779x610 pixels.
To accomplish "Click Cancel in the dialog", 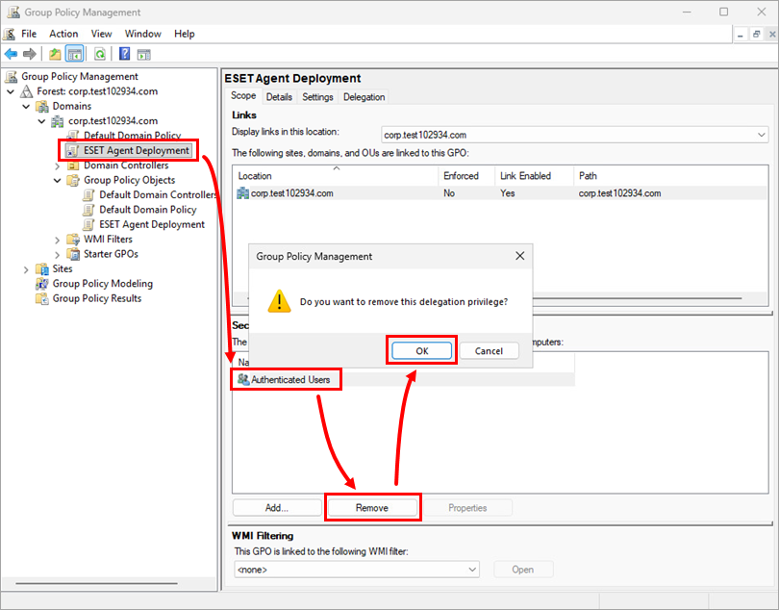I will (x=489, y=351).
